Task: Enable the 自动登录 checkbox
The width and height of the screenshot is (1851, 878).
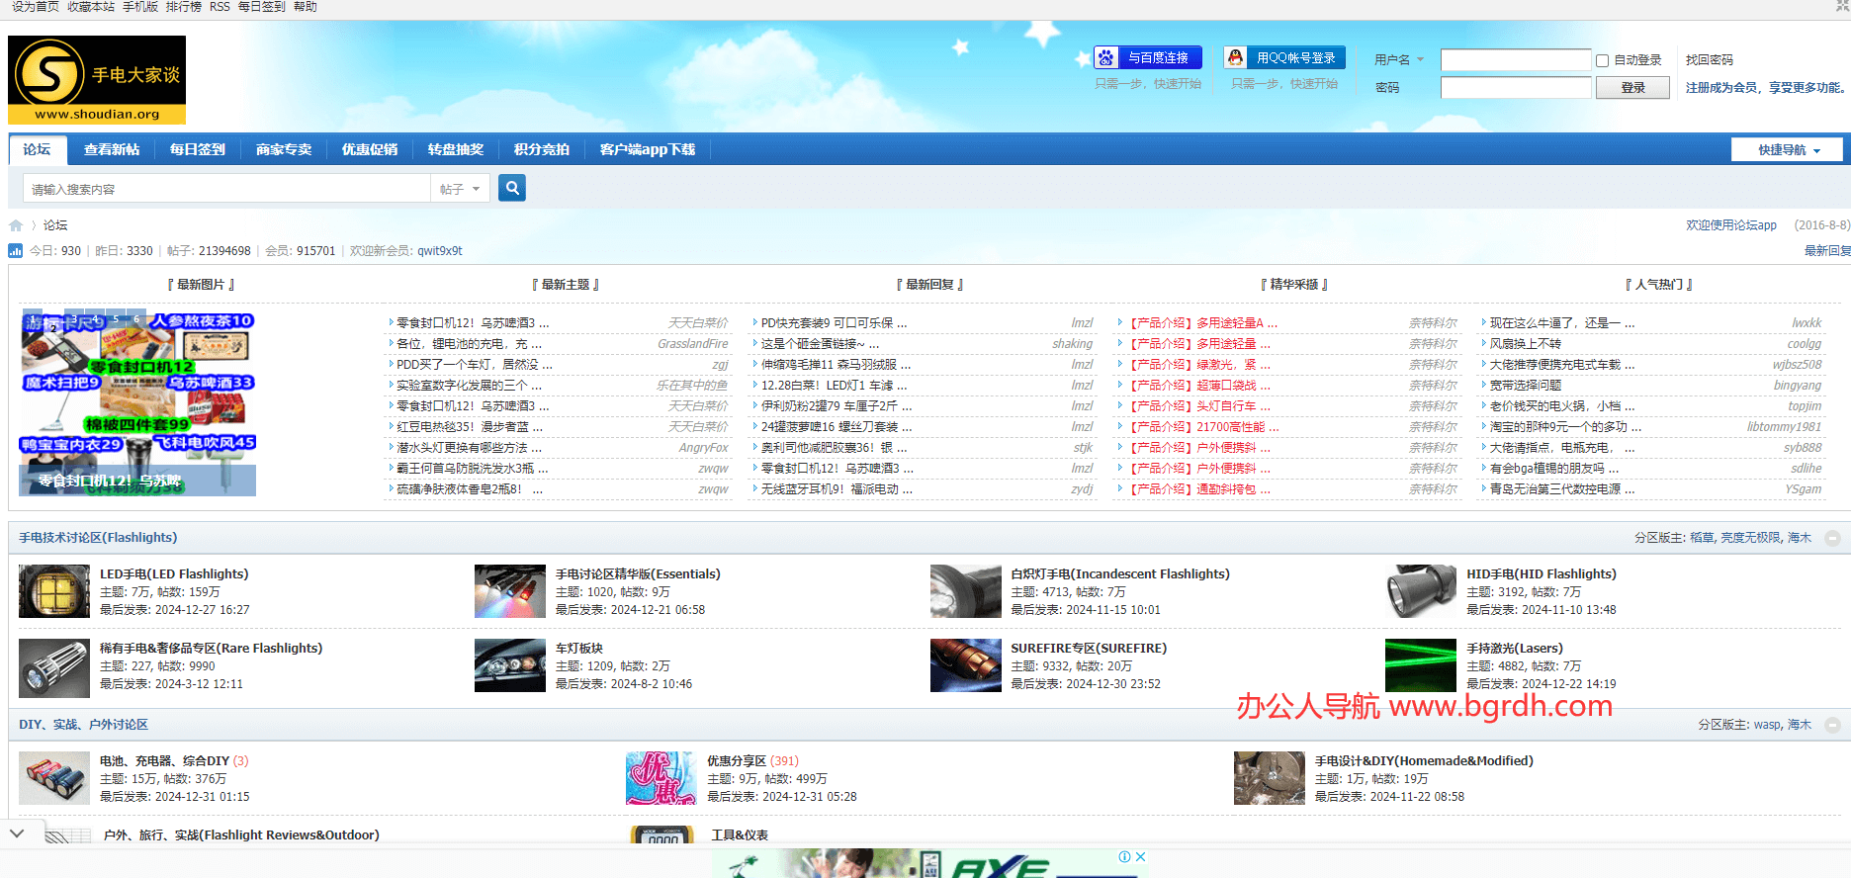Action: (x=1602, y=60)
